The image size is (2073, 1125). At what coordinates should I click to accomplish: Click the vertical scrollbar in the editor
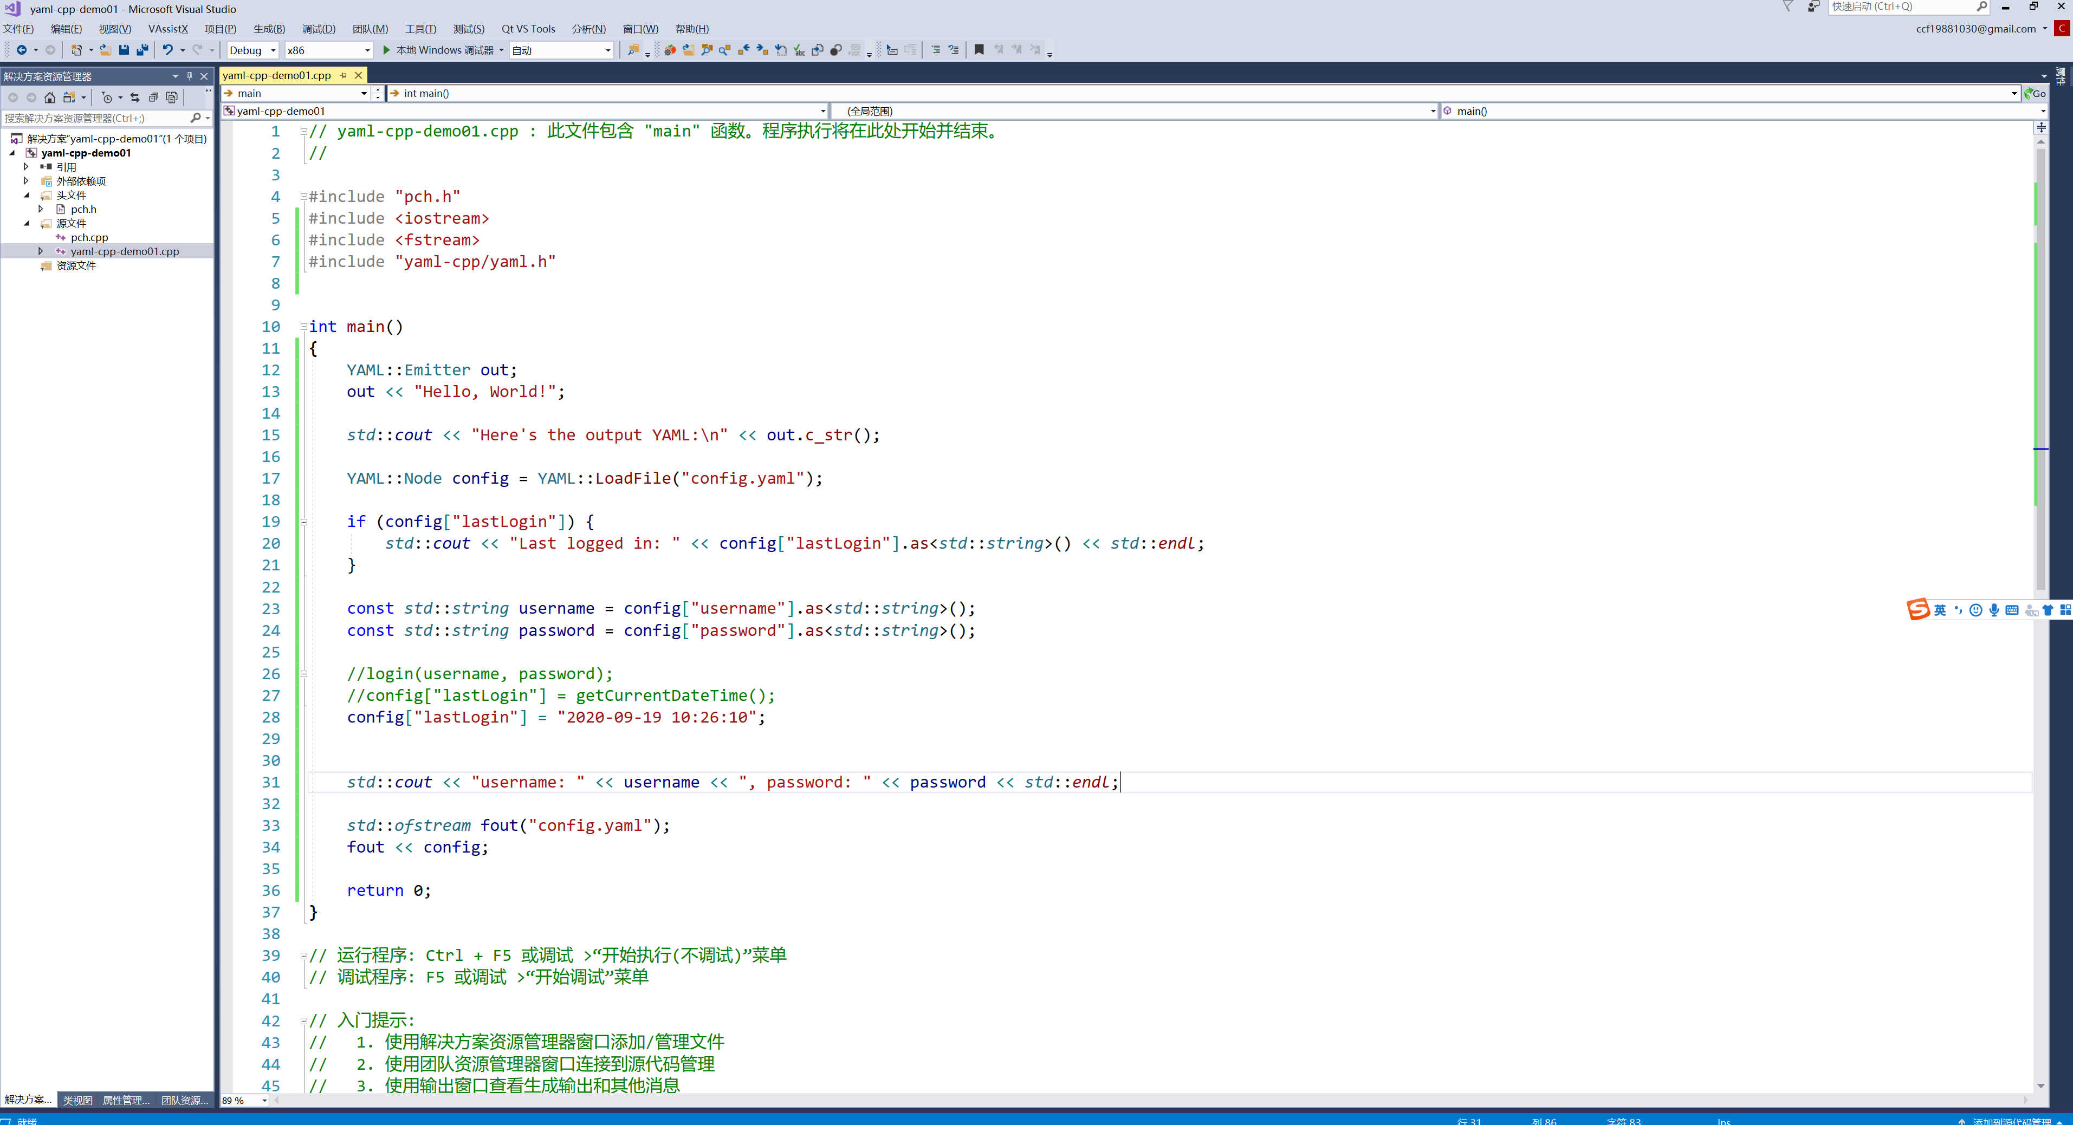tap(2040, 362)
